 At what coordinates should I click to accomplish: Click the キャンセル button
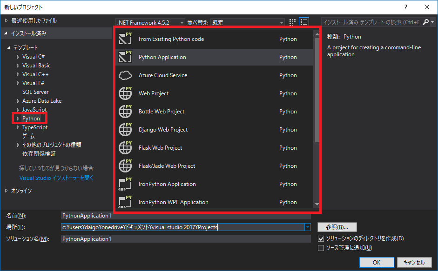tap(414, 262)
